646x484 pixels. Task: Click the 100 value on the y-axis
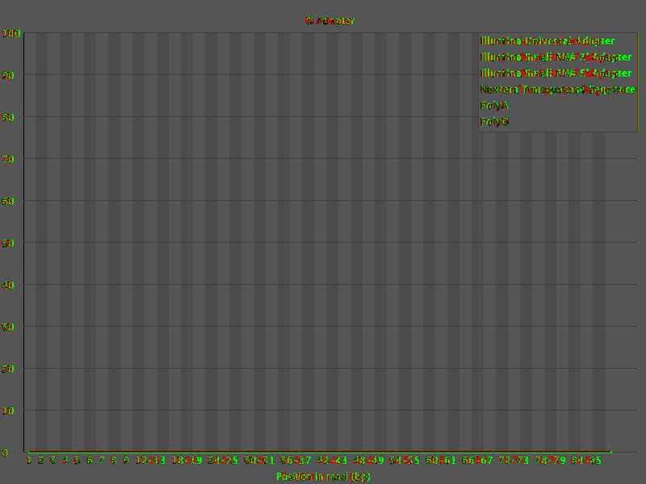11,34
